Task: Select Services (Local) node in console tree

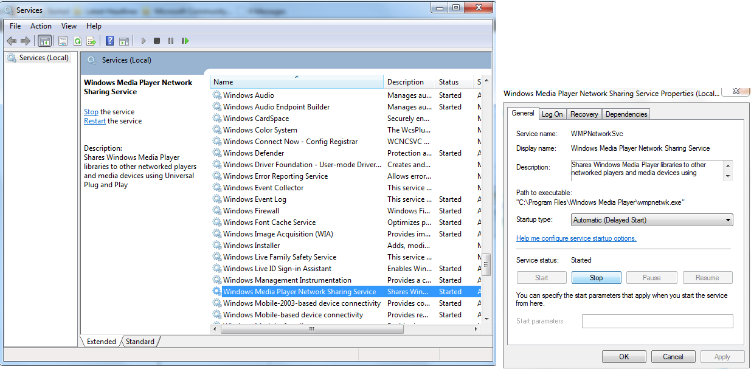Action: pos(38,58)
